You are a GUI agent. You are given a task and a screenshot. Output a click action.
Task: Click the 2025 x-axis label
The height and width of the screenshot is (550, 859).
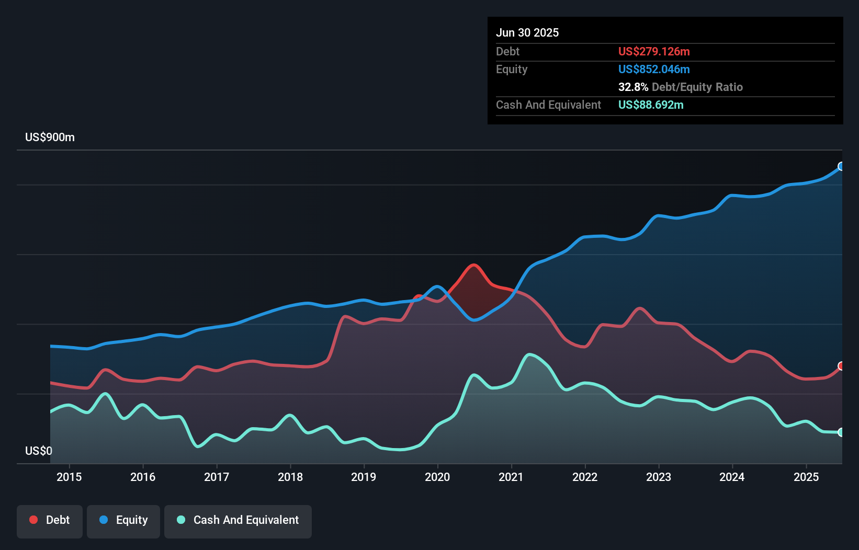tap(806, 477)
